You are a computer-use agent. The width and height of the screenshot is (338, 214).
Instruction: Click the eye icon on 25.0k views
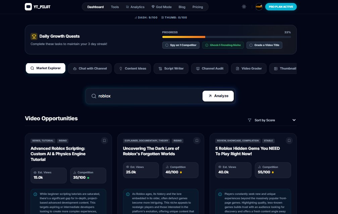coord(127,167)
